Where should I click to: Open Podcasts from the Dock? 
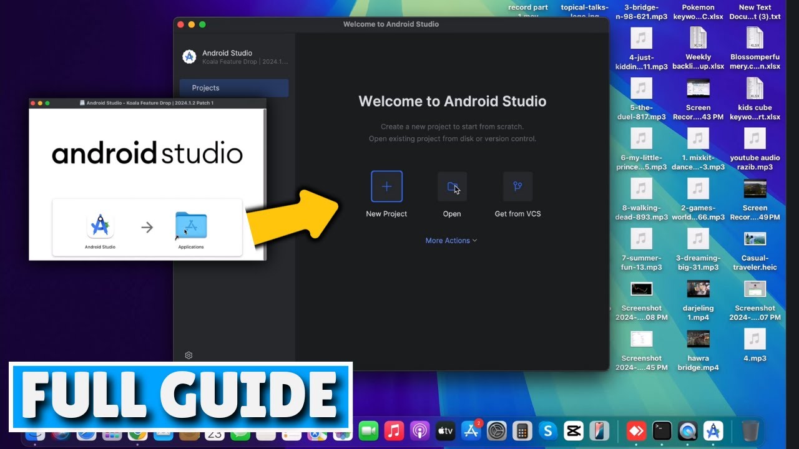click(419, 431)
